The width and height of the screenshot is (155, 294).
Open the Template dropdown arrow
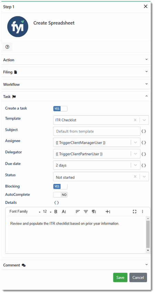tap(144, 120)
